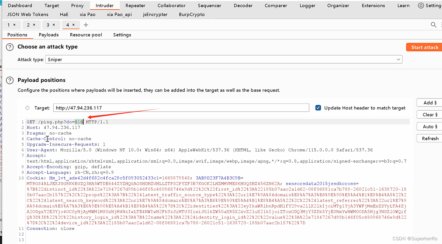Click the target crosshair icon beside Target
Screen dimensions: 442x244
coord(27,108)
